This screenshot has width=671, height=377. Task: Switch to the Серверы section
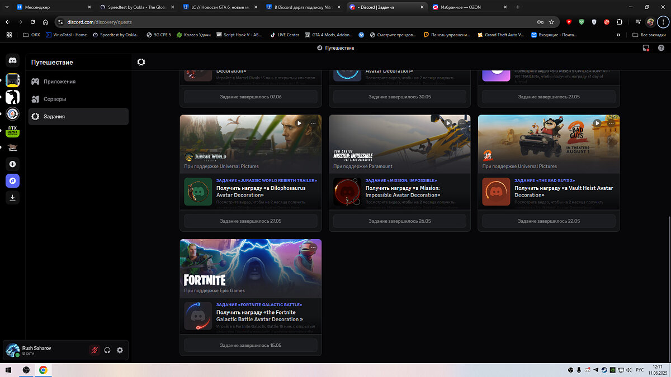55,99
